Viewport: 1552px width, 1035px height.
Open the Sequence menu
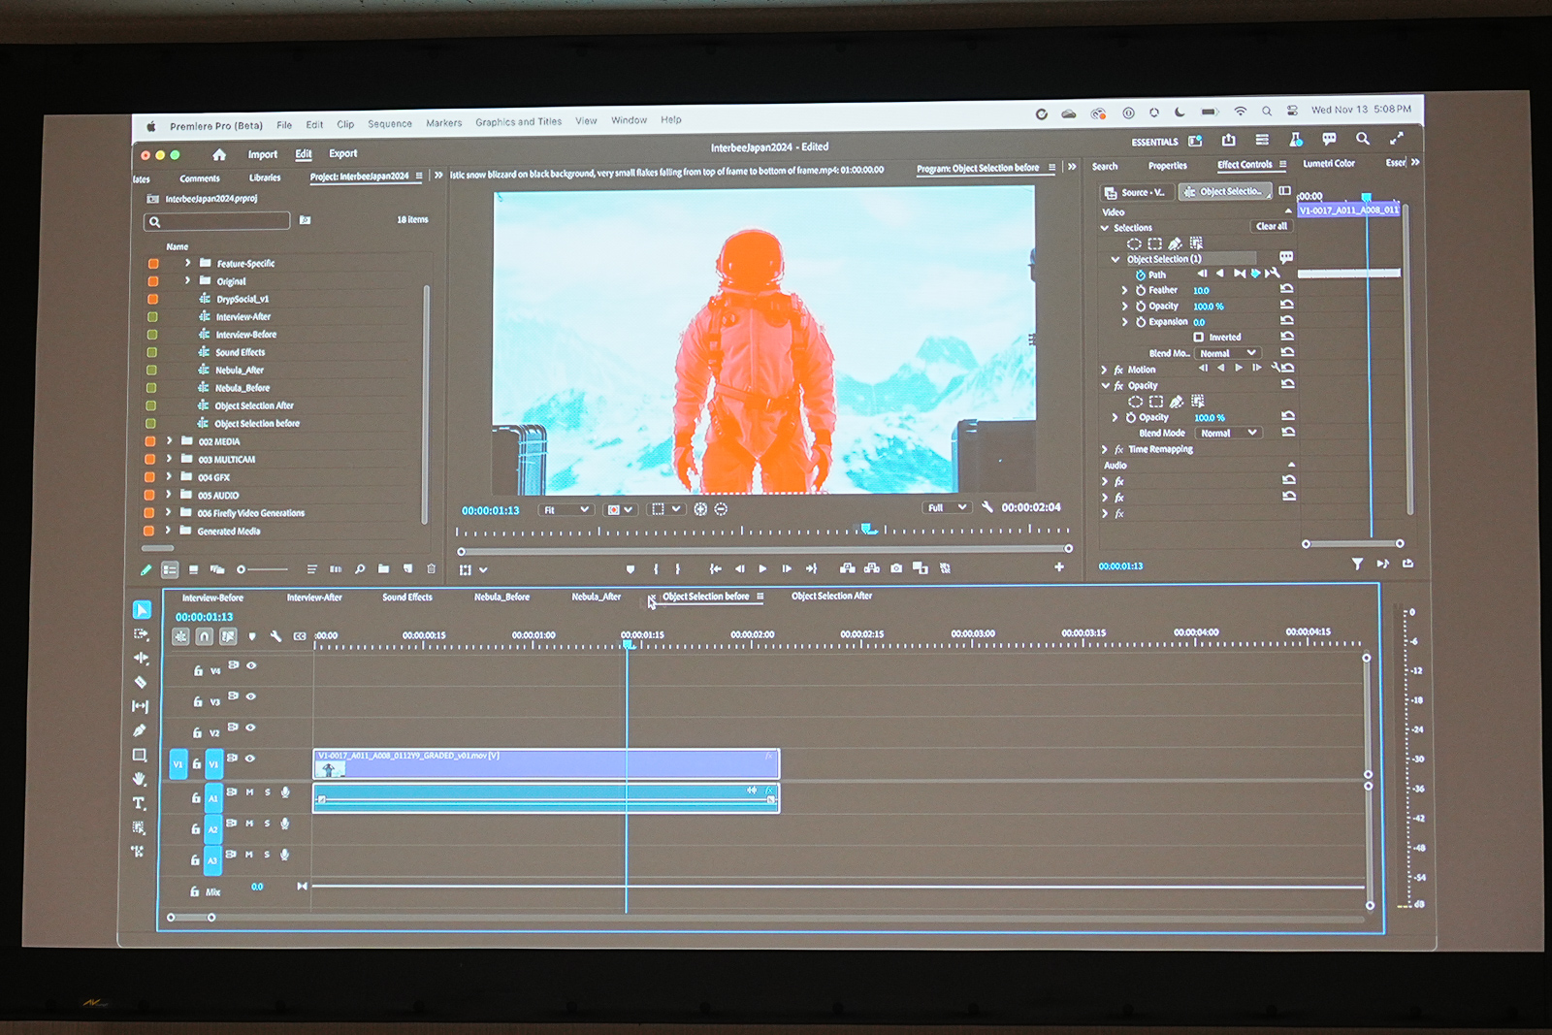pyautogui.click(x=390, y=123)
